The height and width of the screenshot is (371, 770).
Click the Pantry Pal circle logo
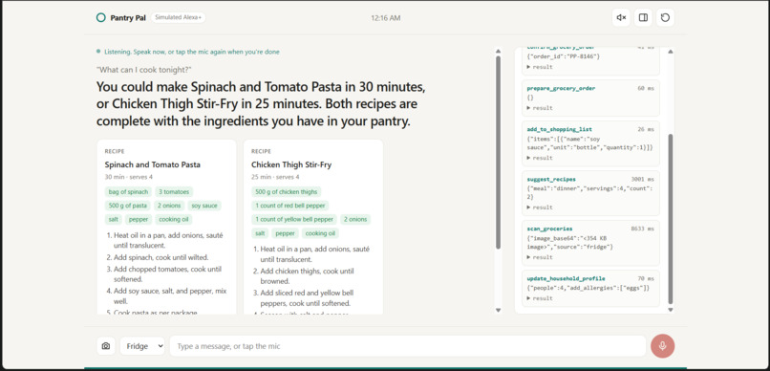100,18
